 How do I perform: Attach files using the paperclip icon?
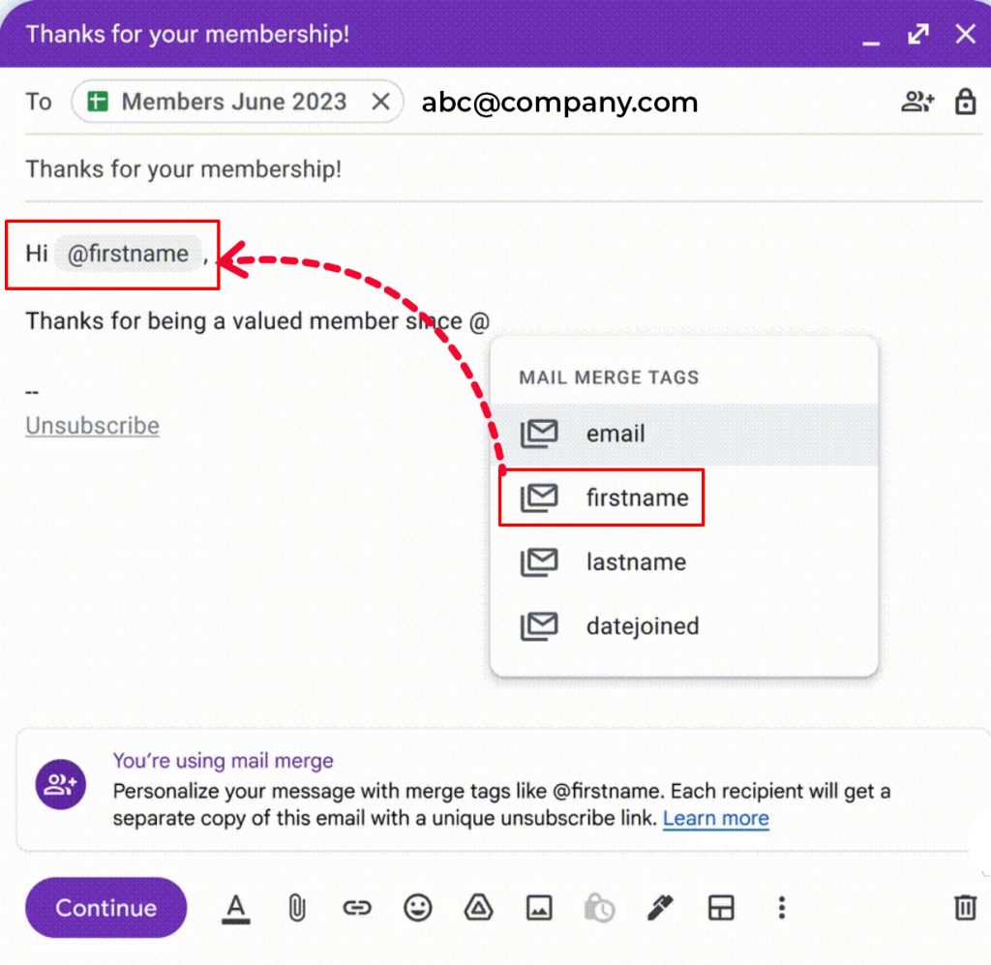[296, 908]
